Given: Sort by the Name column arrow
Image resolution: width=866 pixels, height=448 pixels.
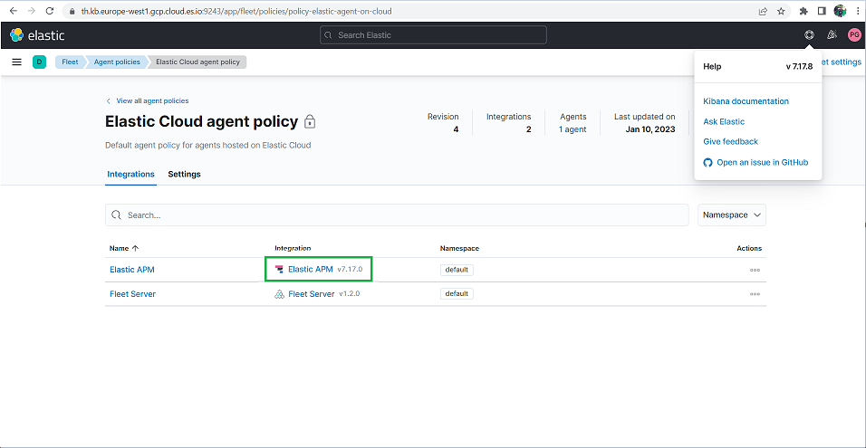Looking at the screenshot, I should tap(135, 248).
